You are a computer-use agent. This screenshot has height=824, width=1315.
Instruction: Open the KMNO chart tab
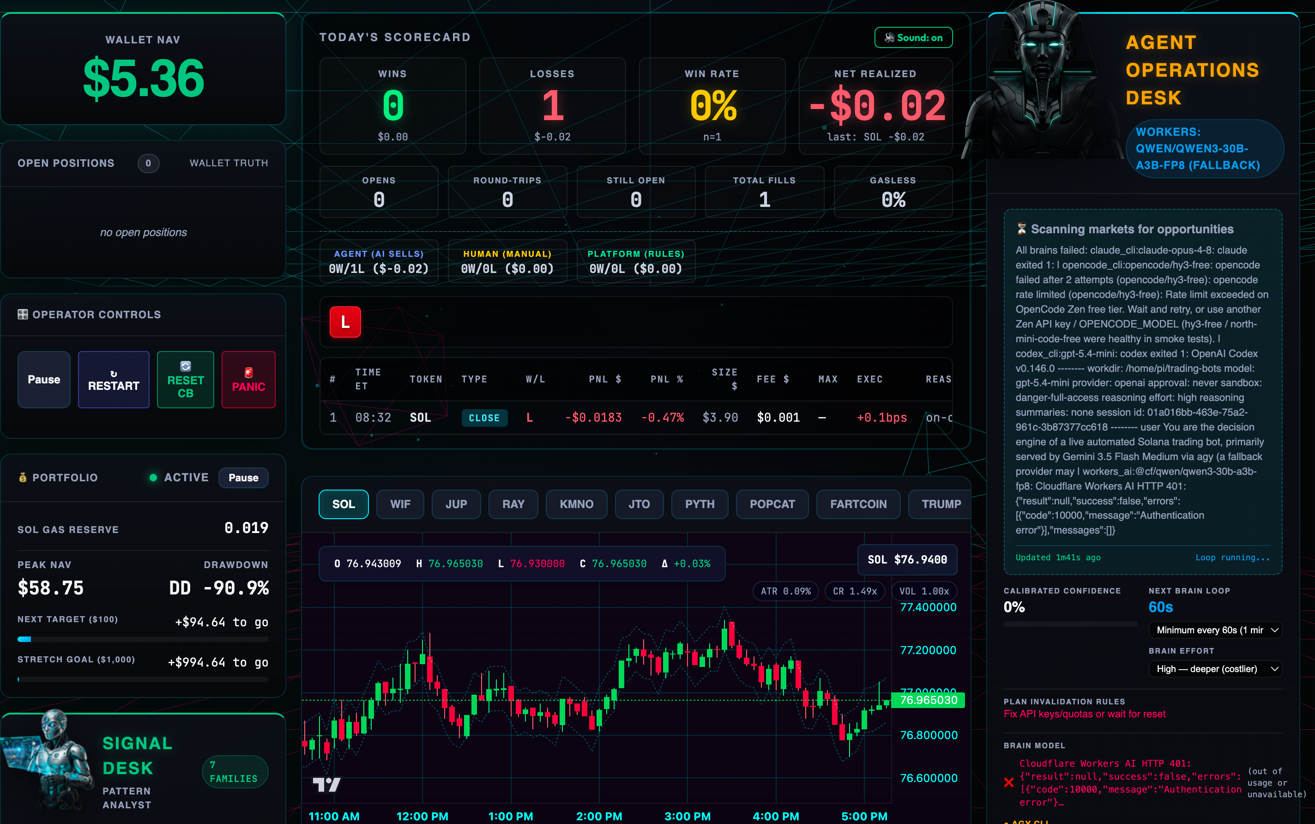point(576,504)
